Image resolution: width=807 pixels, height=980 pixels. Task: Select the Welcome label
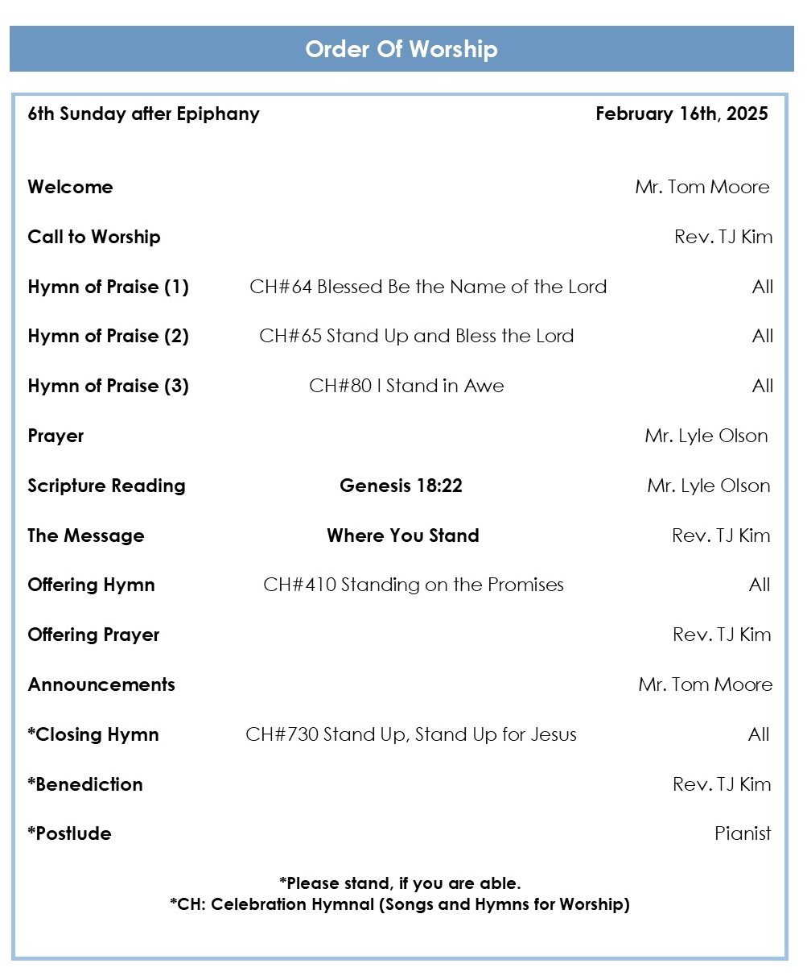[x=70, y=187]
